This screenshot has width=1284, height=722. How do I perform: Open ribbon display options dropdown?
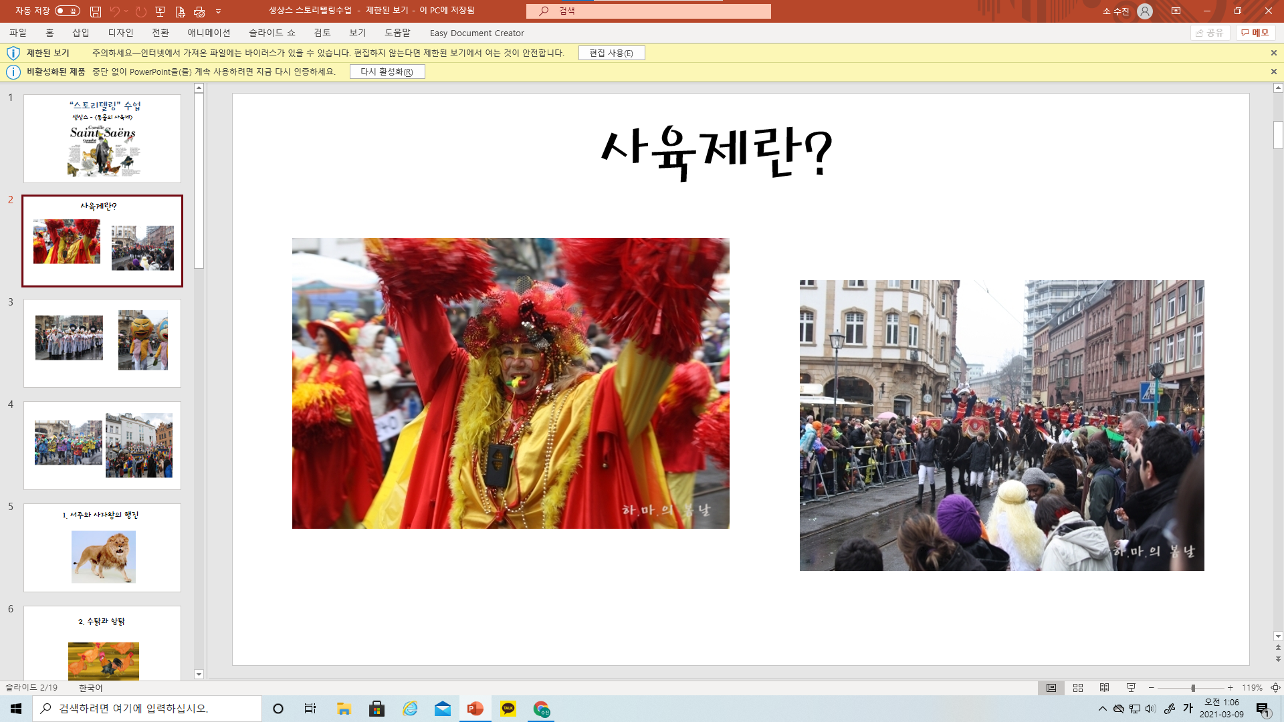(1176, 11)
